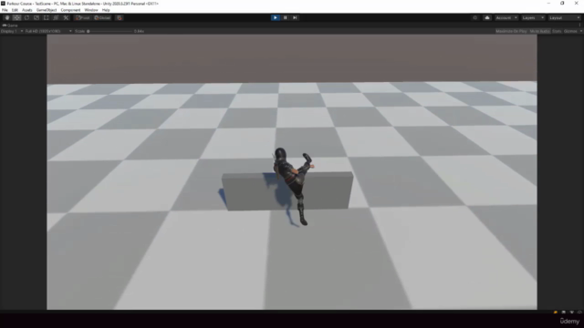The height and width of the screenshot is (328, 584).
Task: Click the last status bar activity icon
Action: (579, 313)
